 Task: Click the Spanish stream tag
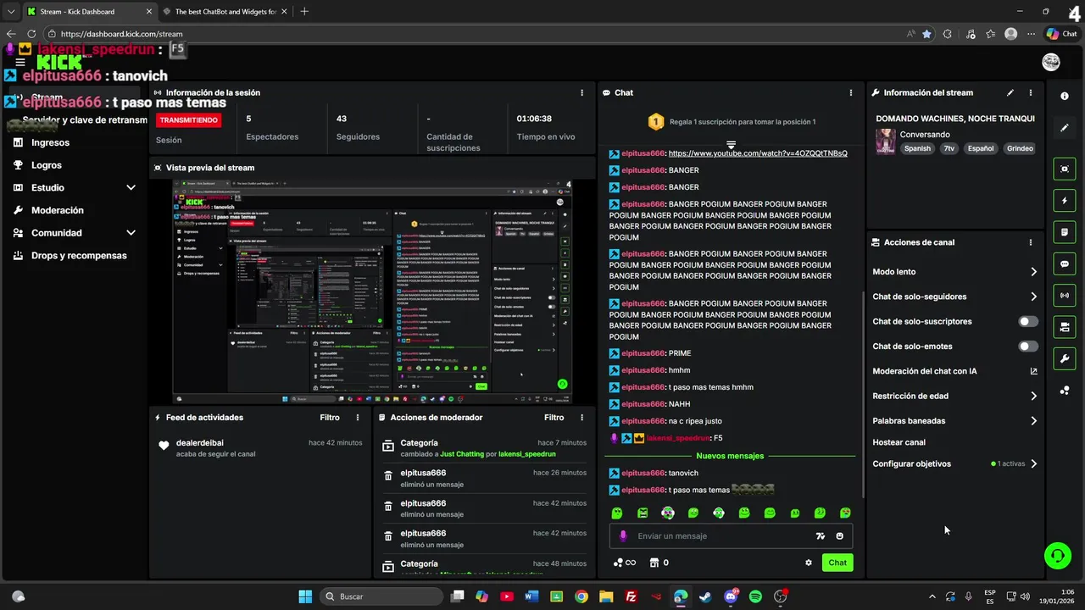pos(917,148)
